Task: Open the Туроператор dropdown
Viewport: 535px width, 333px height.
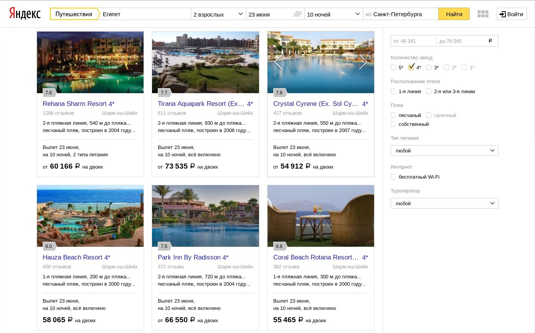Action: (445, 203)
